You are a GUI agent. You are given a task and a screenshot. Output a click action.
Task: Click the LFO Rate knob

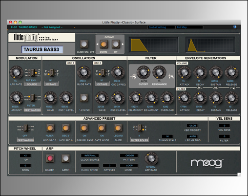click(x=16, y=72)
